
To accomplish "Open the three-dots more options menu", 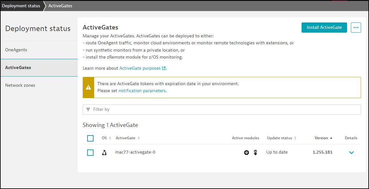I will [x=356, y=28].
